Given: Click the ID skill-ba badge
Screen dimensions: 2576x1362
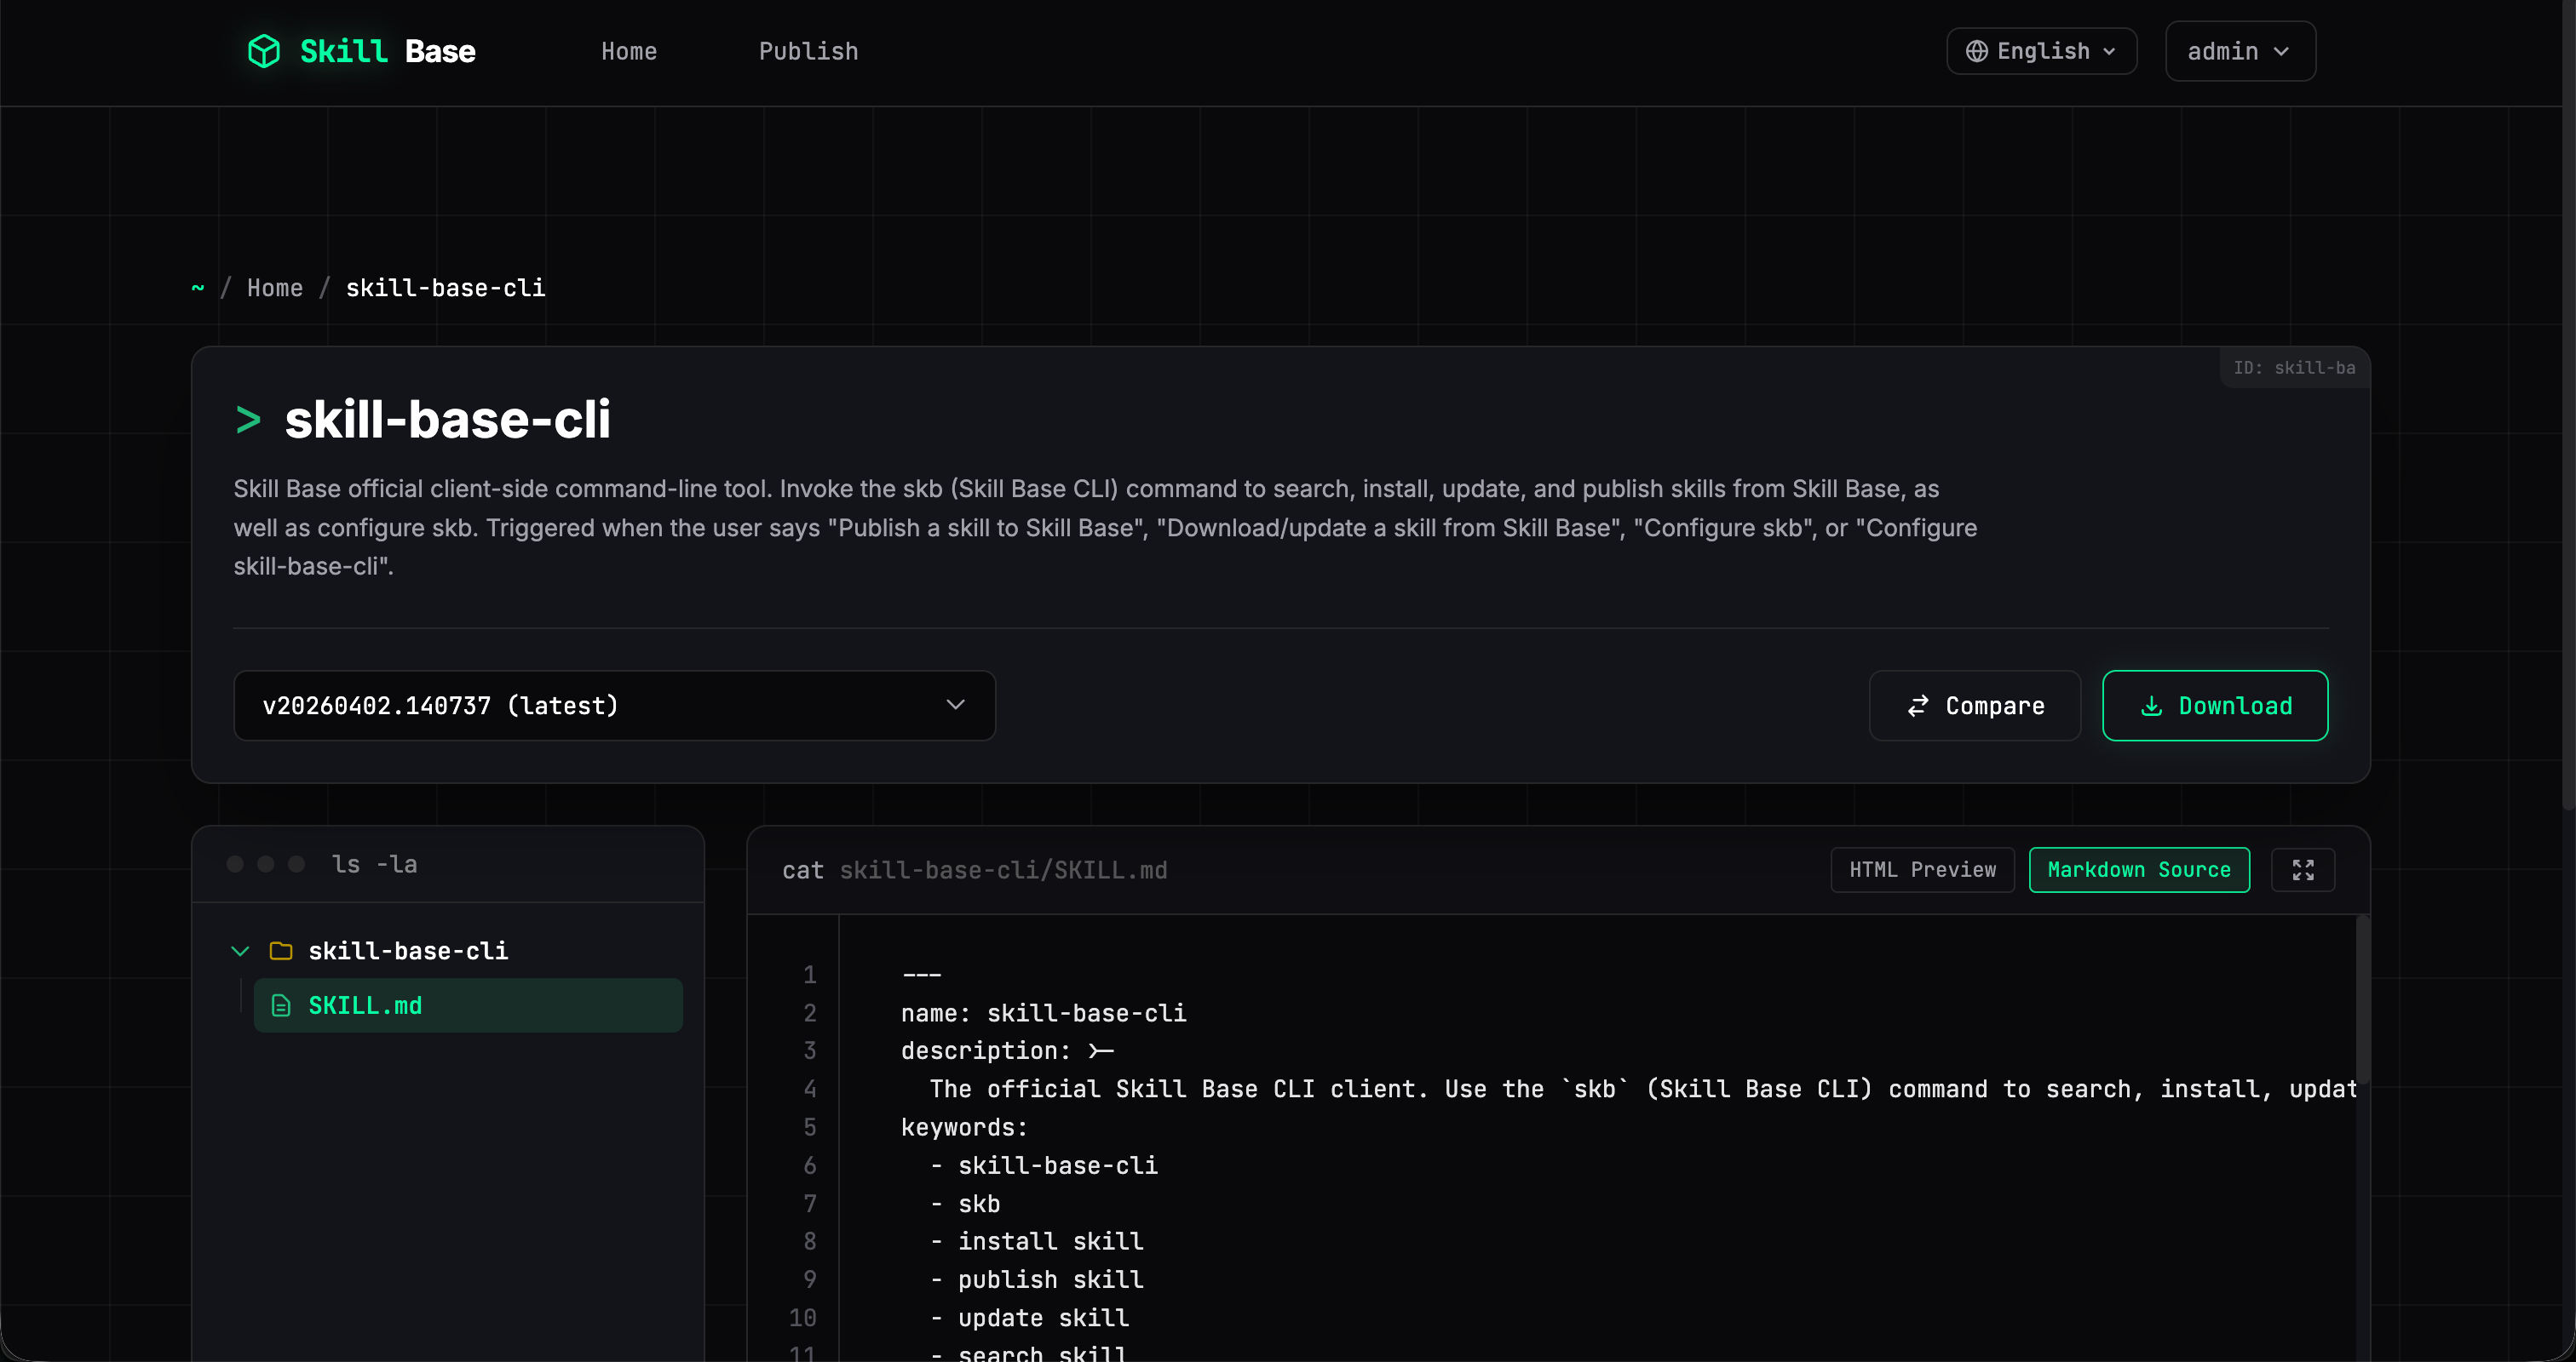Looking at the screenshot, I should (2294, 368).
